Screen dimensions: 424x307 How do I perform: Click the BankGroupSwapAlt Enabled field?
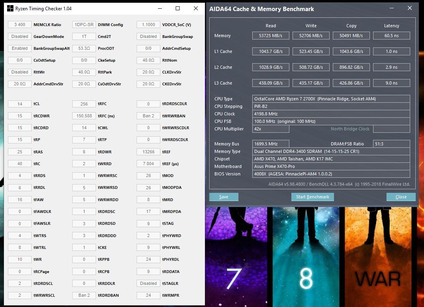click(x=20, y=49)
